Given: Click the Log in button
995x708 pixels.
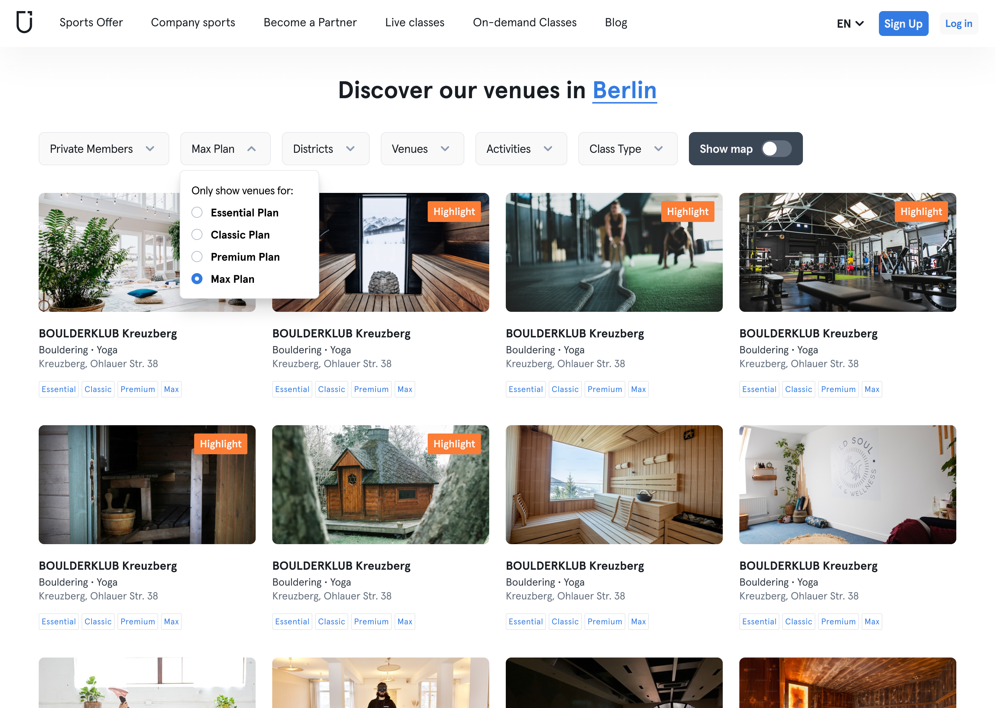Looking at the screenshot, I should 958,24.
